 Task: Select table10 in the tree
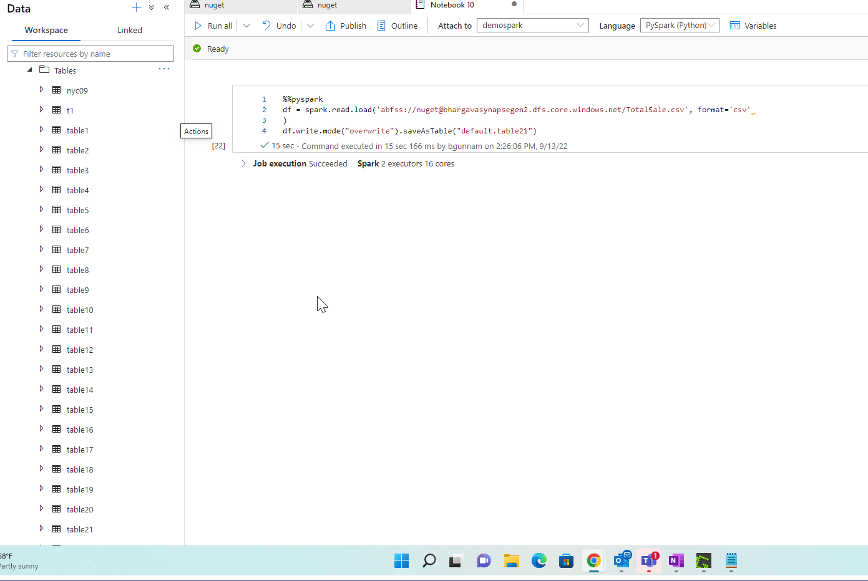pyautogui.click(x=80, y=310)
